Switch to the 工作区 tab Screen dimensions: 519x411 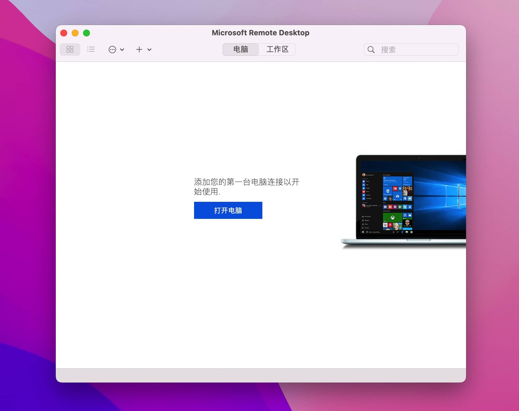point(277,50)
